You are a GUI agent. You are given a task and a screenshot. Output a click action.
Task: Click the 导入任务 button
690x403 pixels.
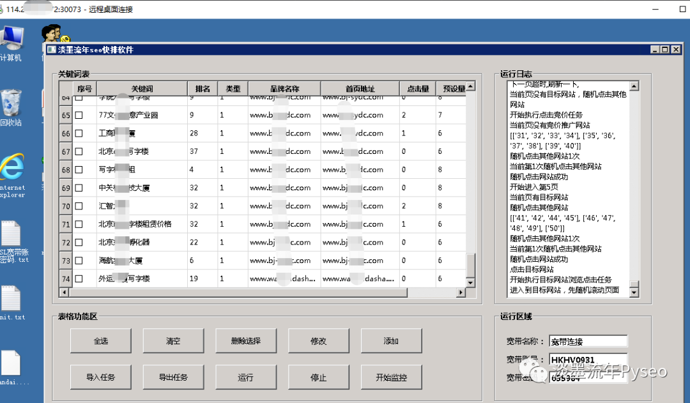click(x=101, y=377)
